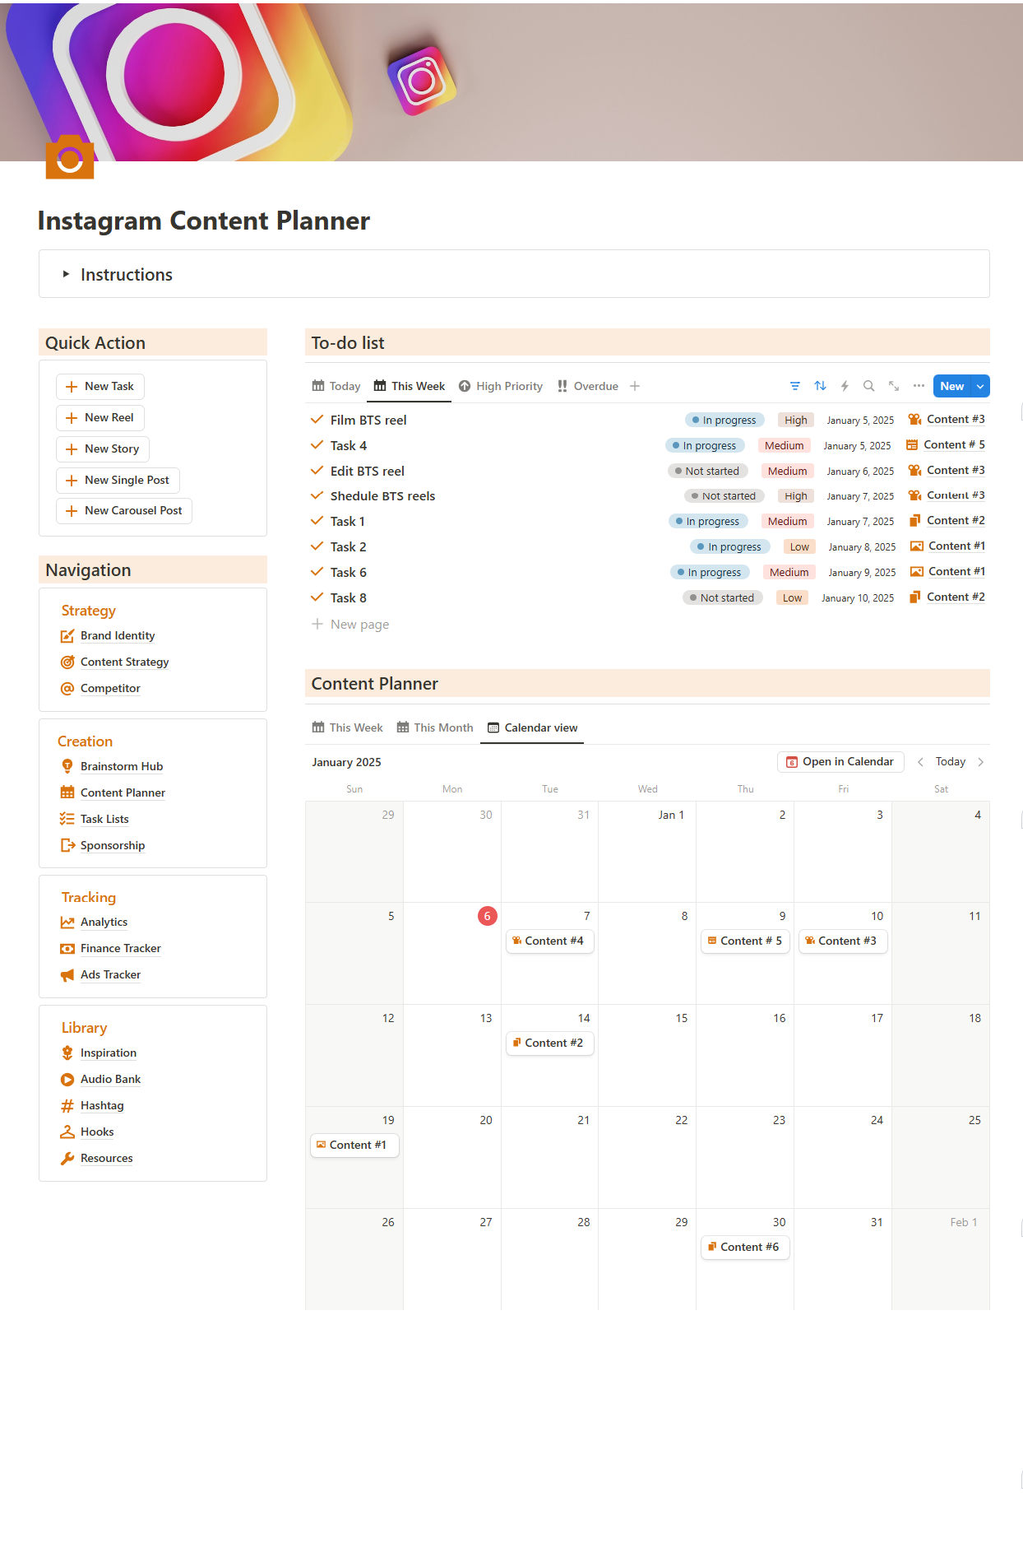Image resolution: width=1023 pixels, height=1557 pixels.
Task: Open the automations lightning bolt icon
Action: pos(845,386)
